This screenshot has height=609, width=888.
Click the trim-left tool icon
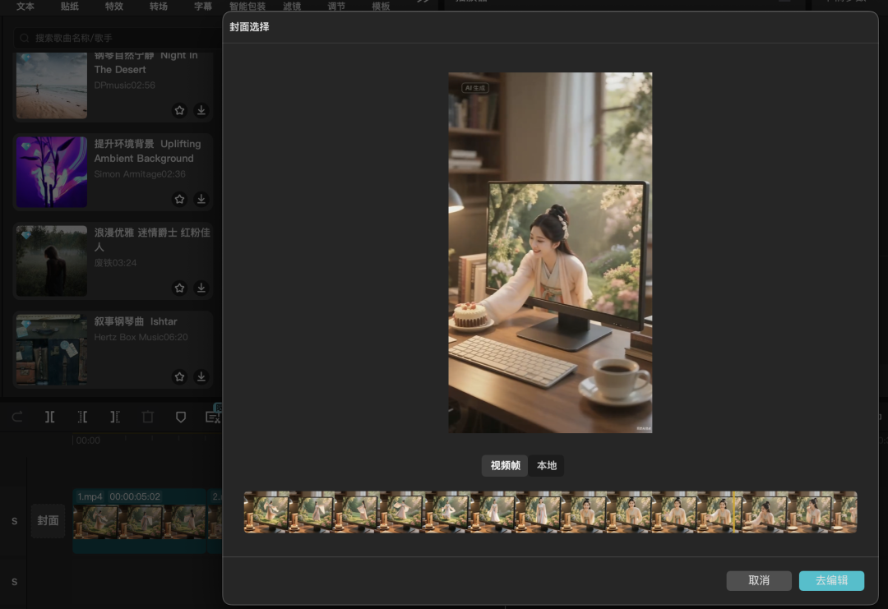pyautogui.click(x=82, y=417)
